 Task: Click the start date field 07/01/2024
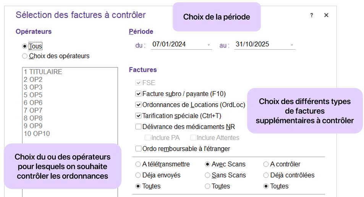169,44
